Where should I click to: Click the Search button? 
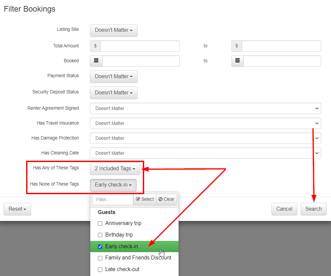313,209
